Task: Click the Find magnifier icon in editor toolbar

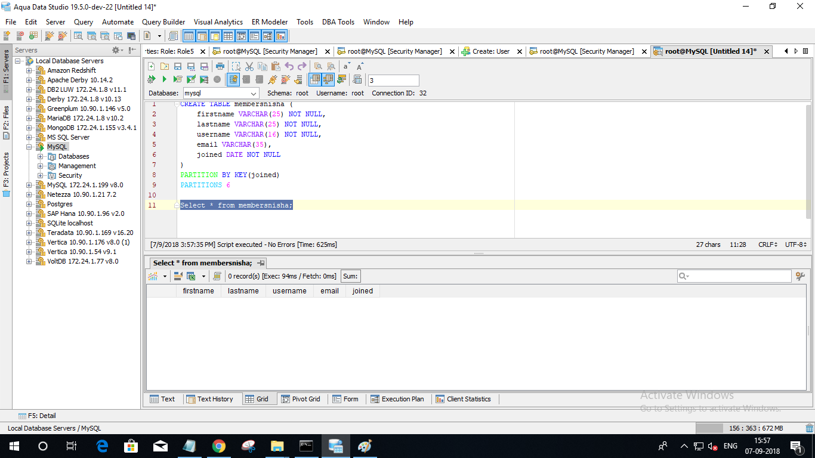Action: click(318, 66)
